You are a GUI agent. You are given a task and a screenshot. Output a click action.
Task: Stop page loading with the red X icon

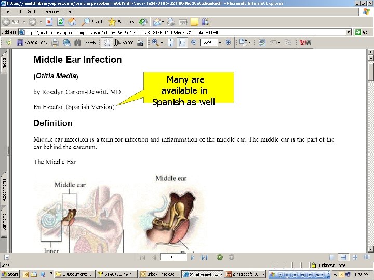[49, 22]
